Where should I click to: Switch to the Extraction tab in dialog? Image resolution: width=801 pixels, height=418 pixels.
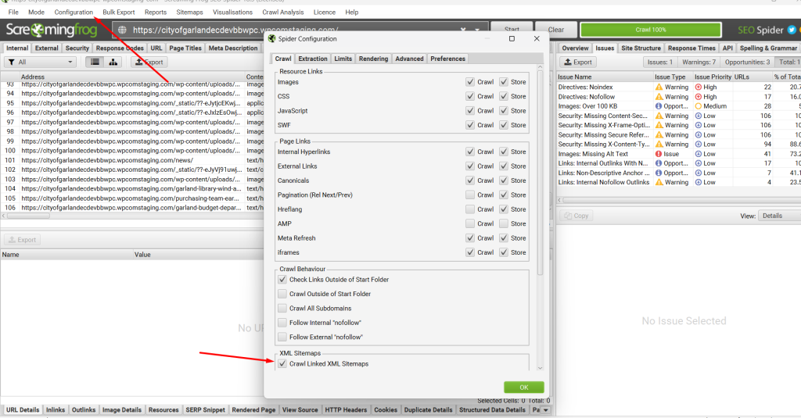(313, 59)
